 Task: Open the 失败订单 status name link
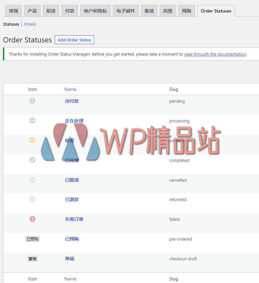click(74, 219)
